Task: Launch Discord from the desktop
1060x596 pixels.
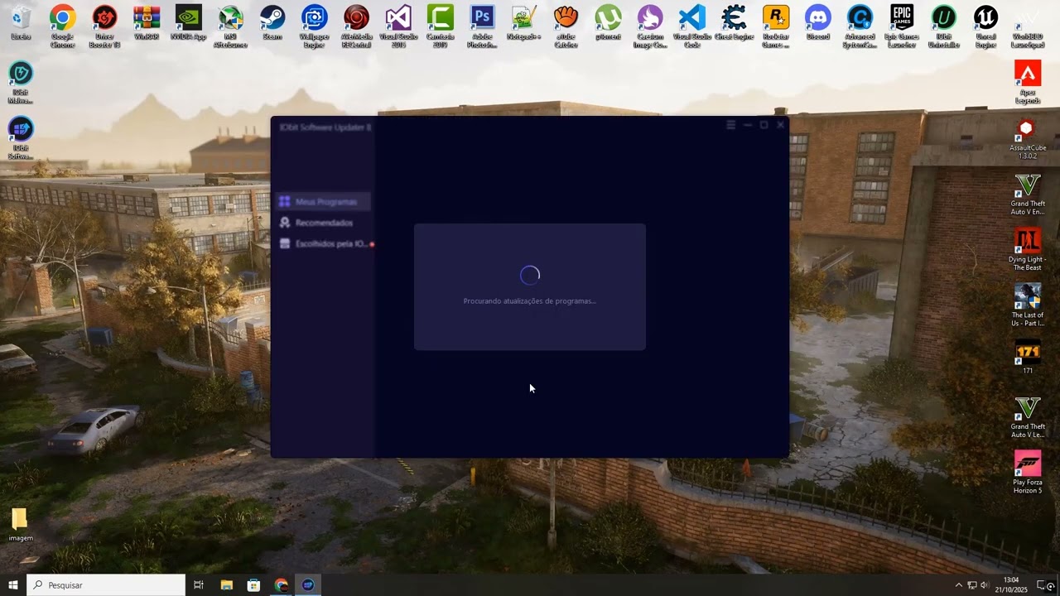Action: [x=817, y=23]
